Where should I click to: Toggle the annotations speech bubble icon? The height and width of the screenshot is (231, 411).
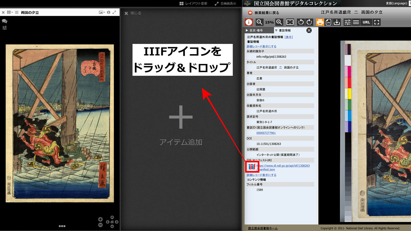point(4,21)
